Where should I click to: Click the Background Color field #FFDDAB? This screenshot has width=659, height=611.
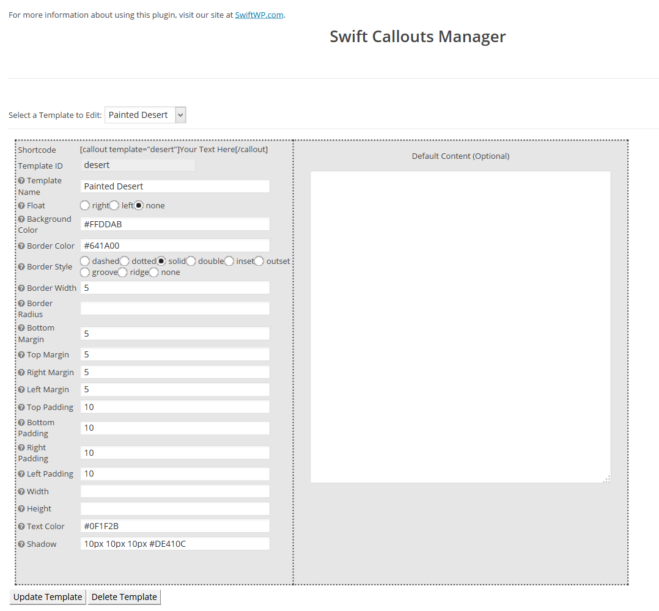[x=175, y=224]
